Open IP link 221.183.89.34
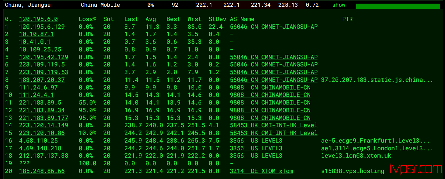Image resolution: width=445 pixels, height=179 pixels. [x=42, y=110]
